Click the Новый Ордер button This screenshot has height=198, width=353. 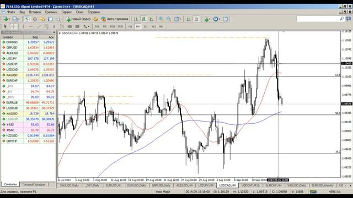[78, 19]
